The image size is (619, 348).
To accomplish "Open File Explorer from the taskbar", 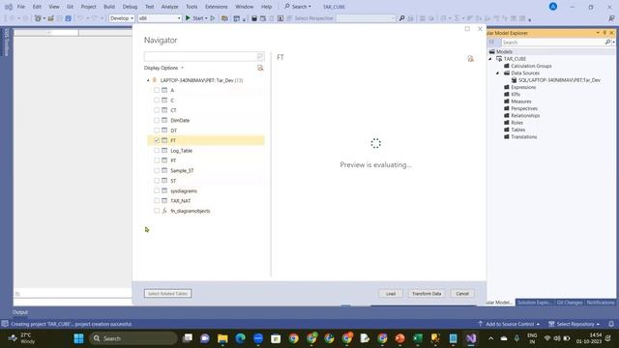I will (x=222, y=338).
